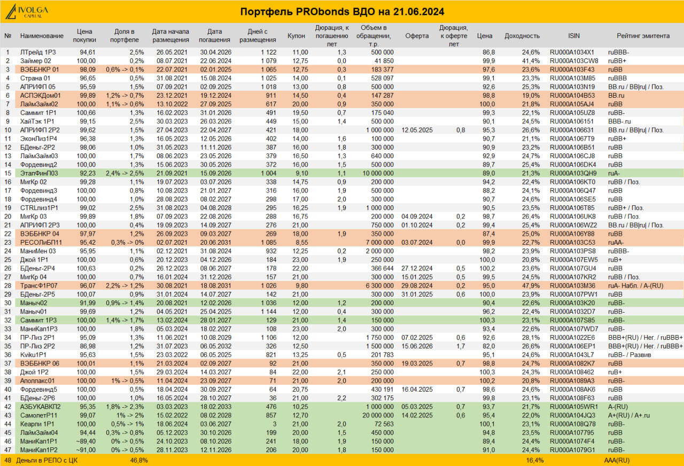684x466 pixels.
Task: Select the 'ЛаймЗайм02' bond name
Action: [40, 104]
